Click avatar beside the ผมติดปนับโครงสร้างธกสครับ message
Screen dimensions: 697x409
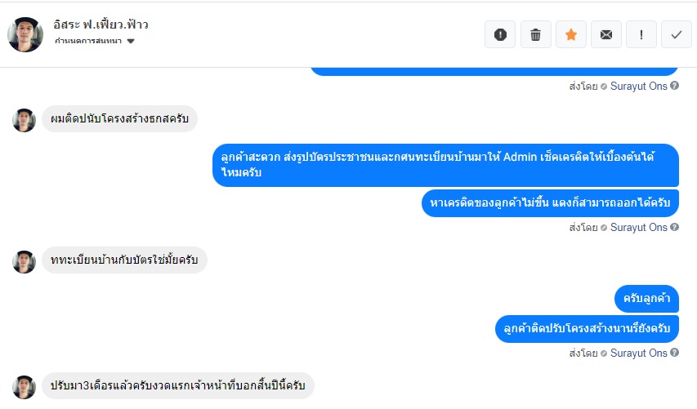(24, 120)
